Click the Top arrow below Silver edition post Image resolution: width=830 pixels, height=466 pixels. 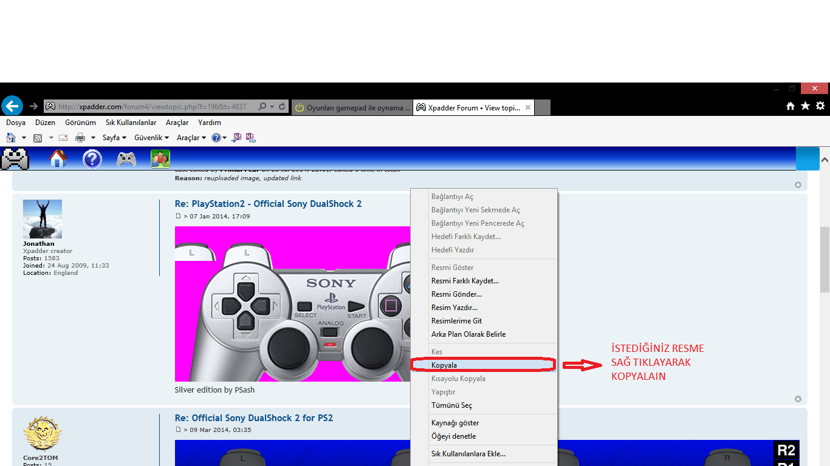[x=798, y=399]
